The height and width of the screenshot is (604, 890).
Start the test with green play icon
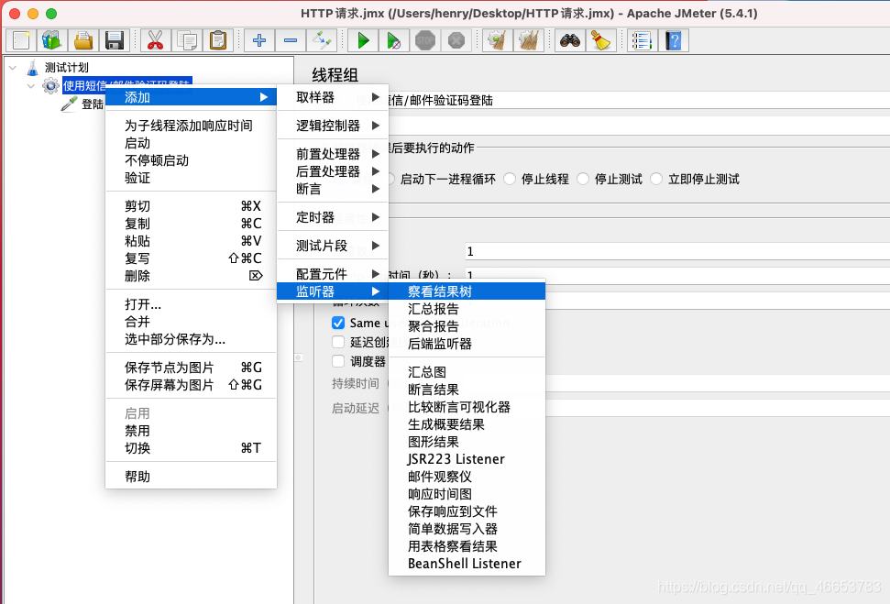363,40
